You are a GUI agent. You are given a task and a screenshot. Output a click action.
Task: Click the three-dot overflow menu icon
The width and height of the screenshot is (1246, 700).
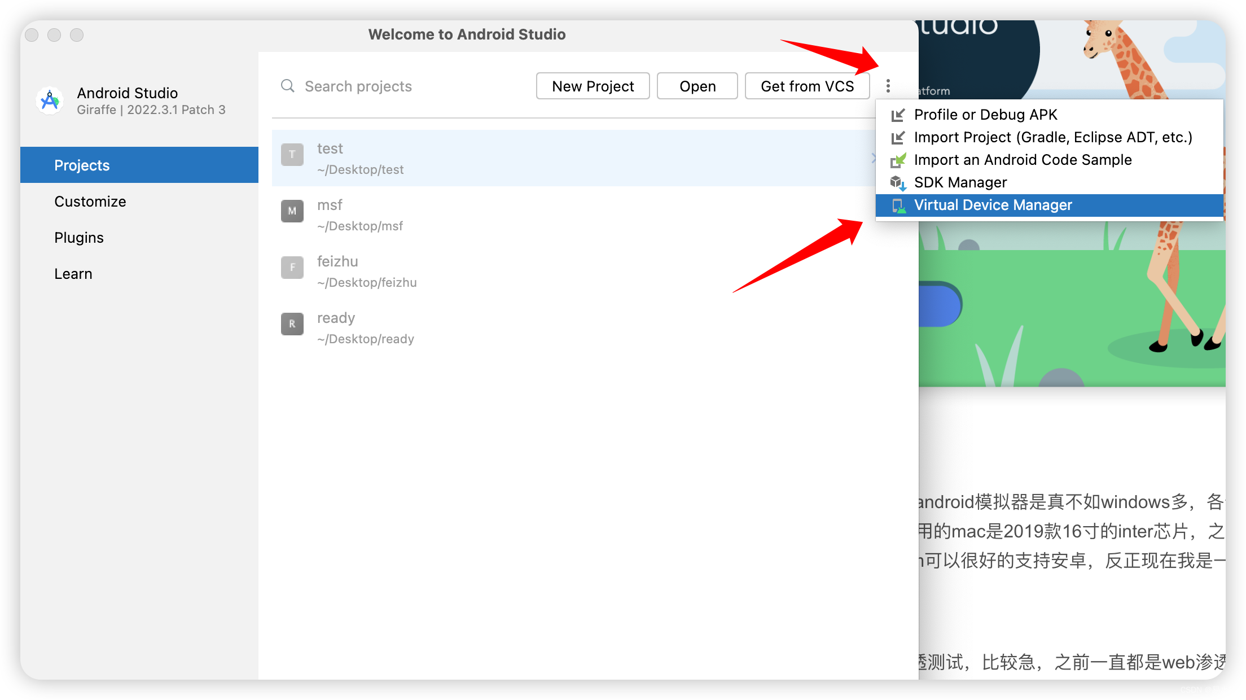click(x=888, y=86)
